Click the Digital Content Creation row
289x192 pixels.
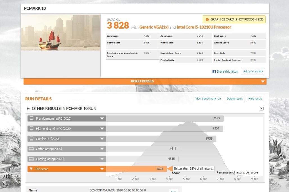click(x=239, y=60)
